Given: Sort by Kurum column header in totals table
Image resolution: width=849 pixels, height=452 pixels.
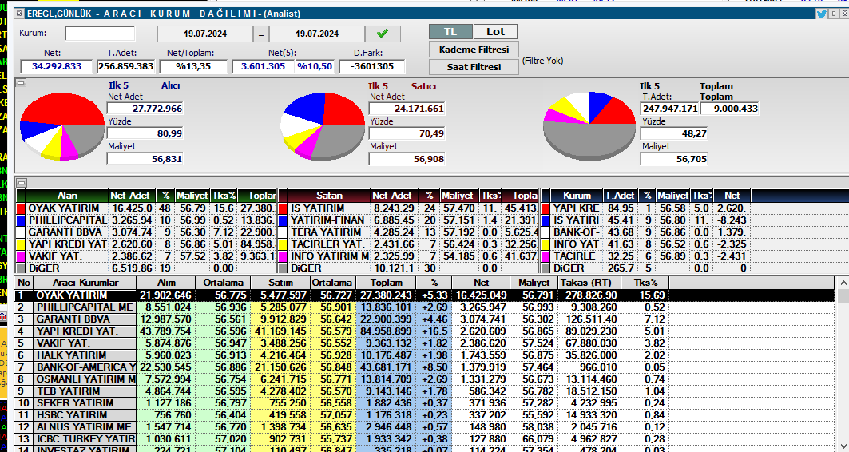Looking at the screenshot, I should pyautogui.click(x=577, y=196).
